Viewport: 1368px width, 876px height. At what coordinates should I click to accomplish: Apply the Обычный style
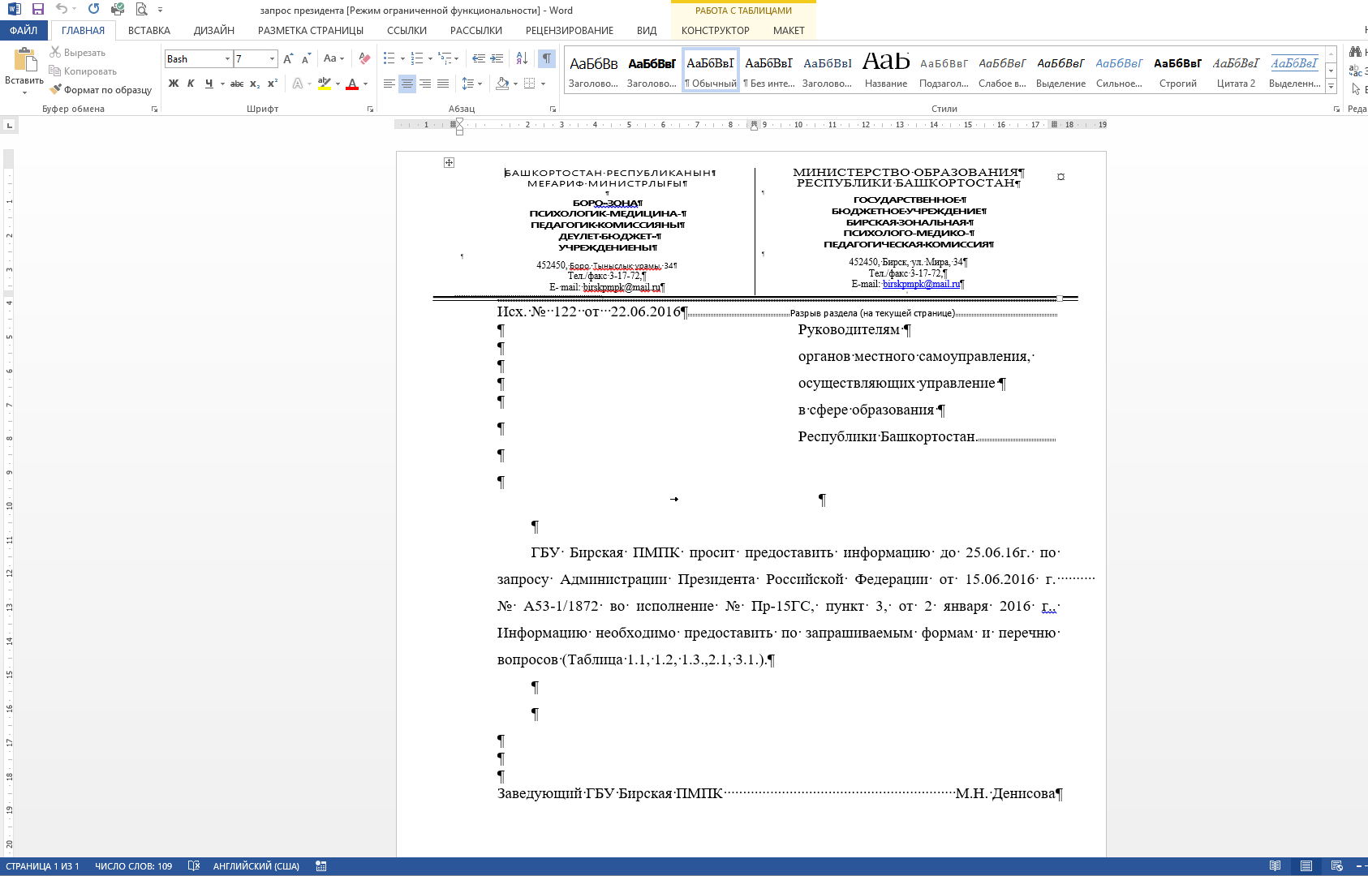tap(711, 71)
